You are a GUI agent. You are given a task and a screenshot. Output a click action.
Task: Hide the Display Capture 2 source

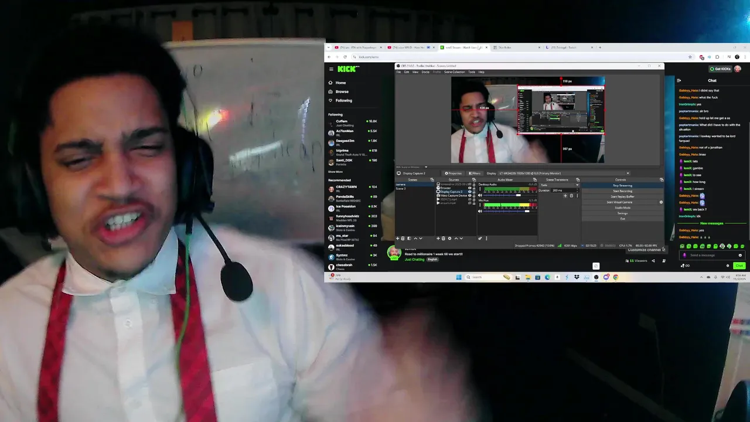469,192
